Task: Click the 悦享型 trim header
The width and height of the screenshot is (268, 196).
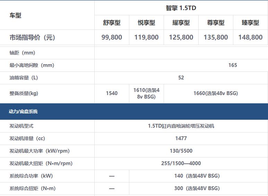Action: pyautogui.click(x=146, y=23)
